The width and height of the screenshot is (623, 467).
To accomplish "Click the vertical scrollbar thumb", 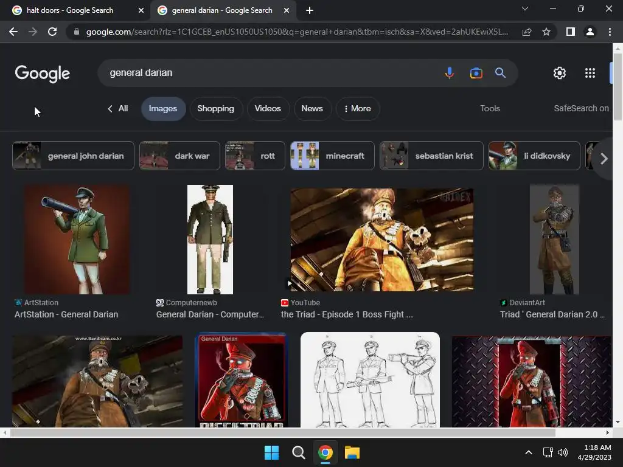I will [x=618, y=86].
